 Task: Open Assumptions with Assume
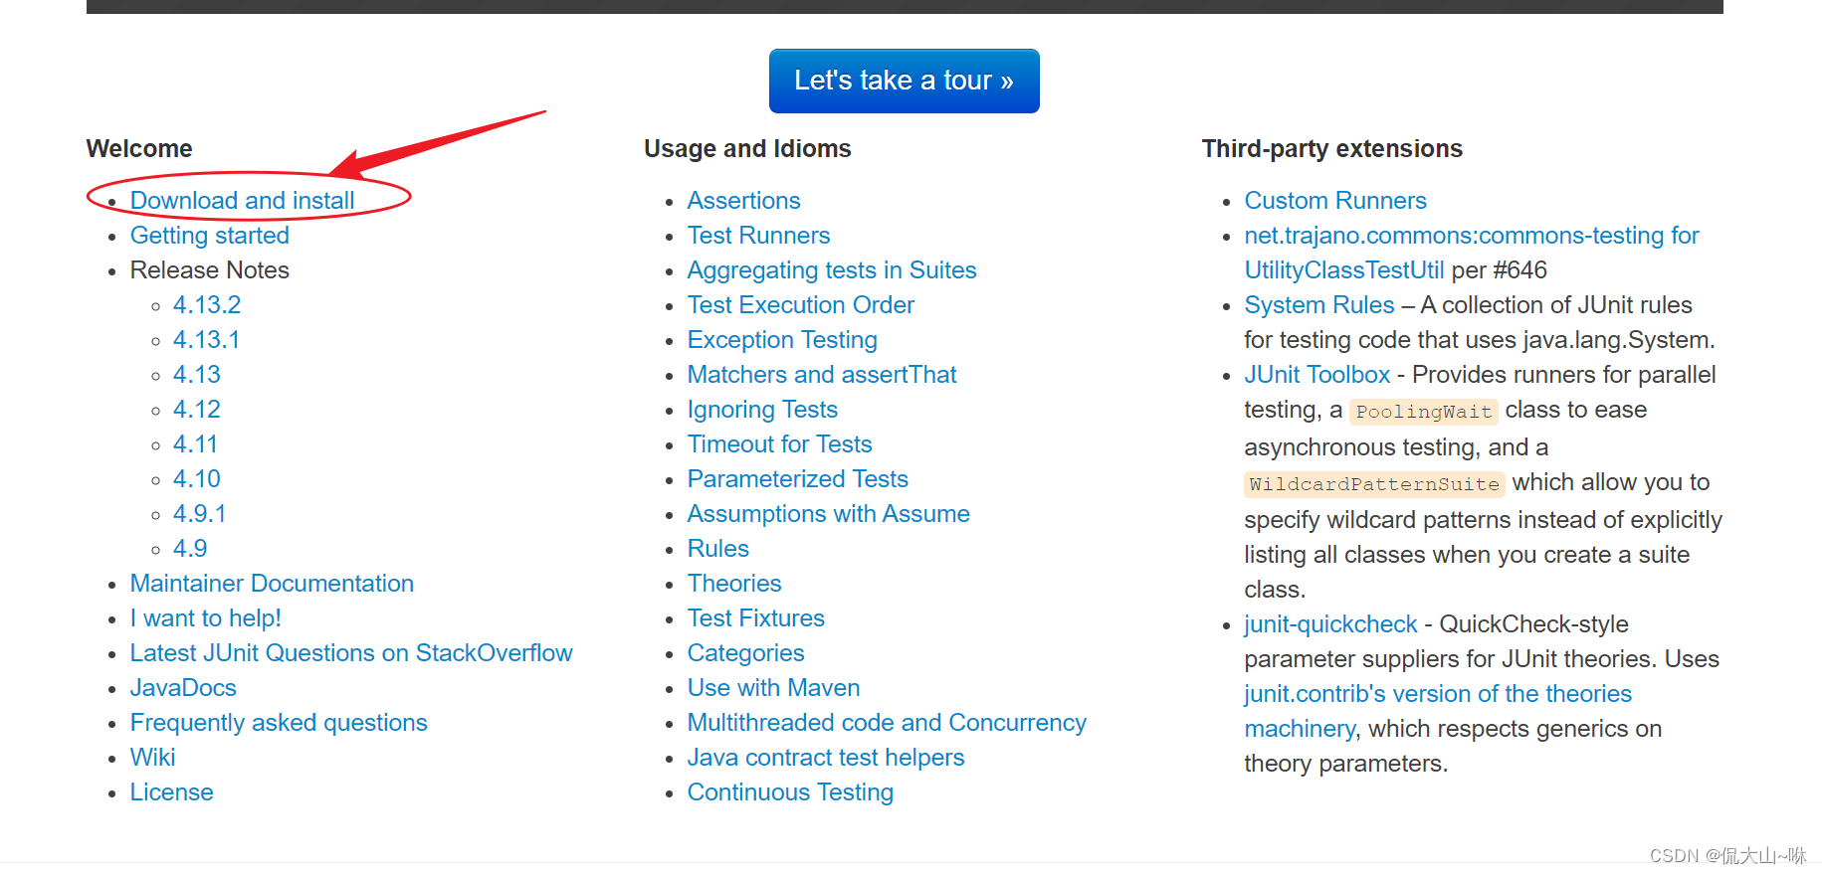829,514
